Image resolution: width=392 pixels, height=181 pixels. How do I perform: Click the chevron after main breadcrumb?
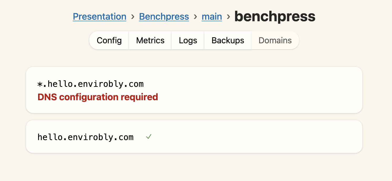[x=228, y=17]
